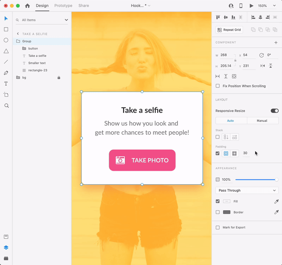Enable the Border checkbox
Screen dimensions: 282x265
[217, 212]
